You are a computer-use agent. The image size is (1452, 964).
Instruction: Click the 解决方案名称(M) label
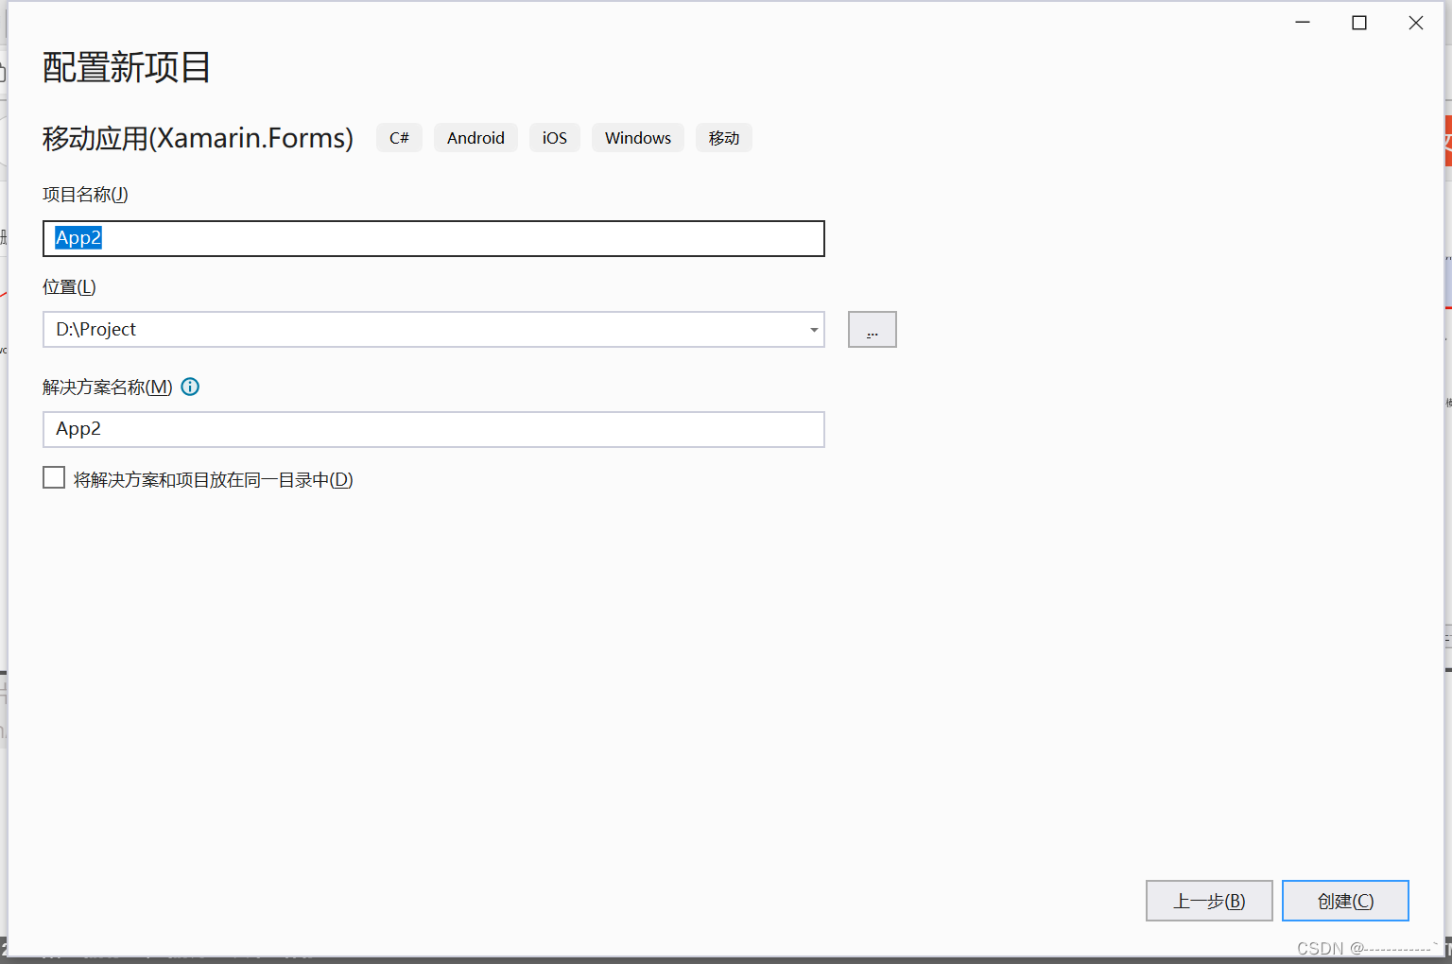[x=108, y=387]
